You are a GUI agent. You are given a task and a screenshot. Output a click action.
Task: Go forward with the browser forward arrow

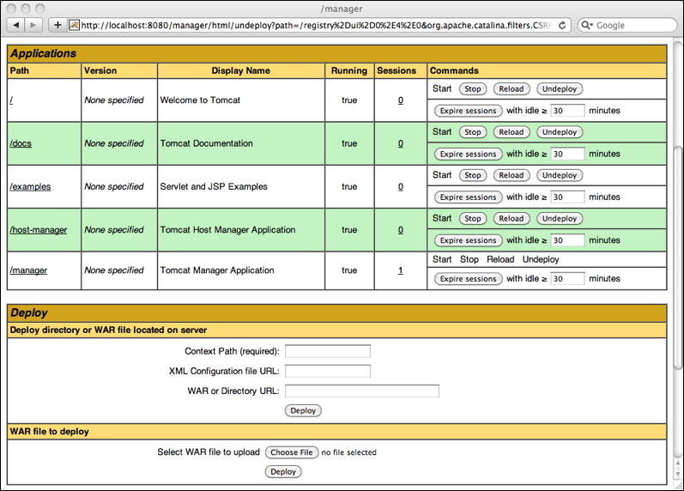click(33, 25)
